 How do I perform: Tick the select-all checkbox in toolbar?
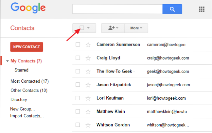click(x=82, y=28)
